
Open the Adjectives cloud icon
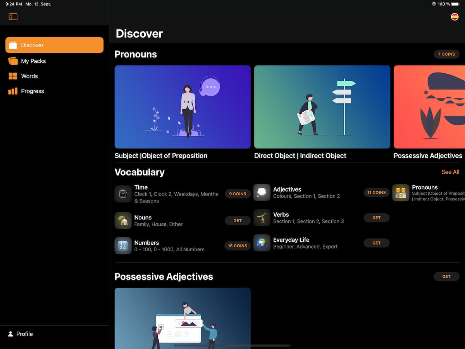tap(262, 193)
